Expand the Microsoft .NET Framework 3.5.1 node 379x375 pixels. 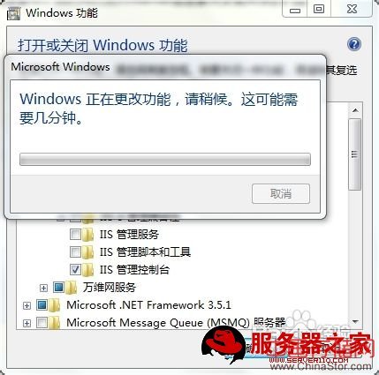pyautogui.click(x=27, y=305)
